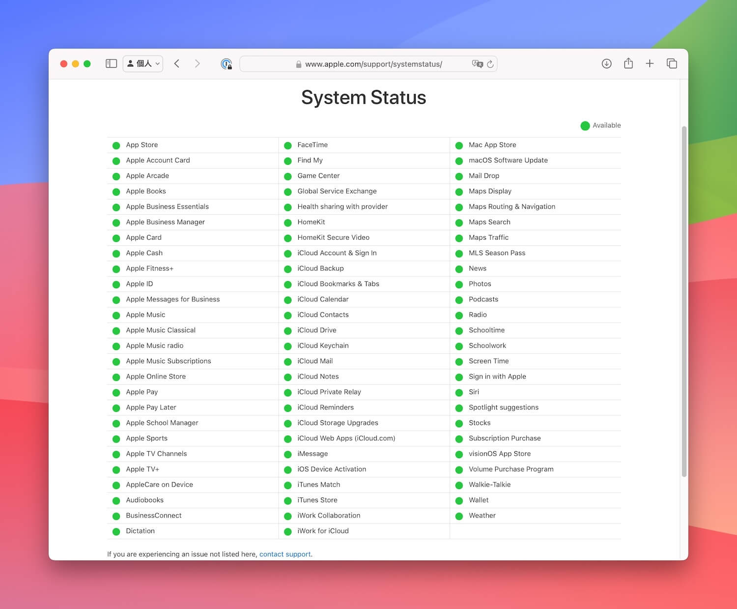737x609 pixels.
Task: Click the Available legend green dot
Action: click(585, 126)
